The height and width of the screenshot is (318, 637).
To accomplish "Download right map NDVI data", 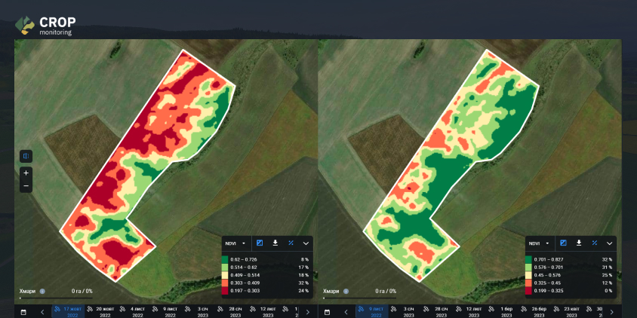I will 579,243.
